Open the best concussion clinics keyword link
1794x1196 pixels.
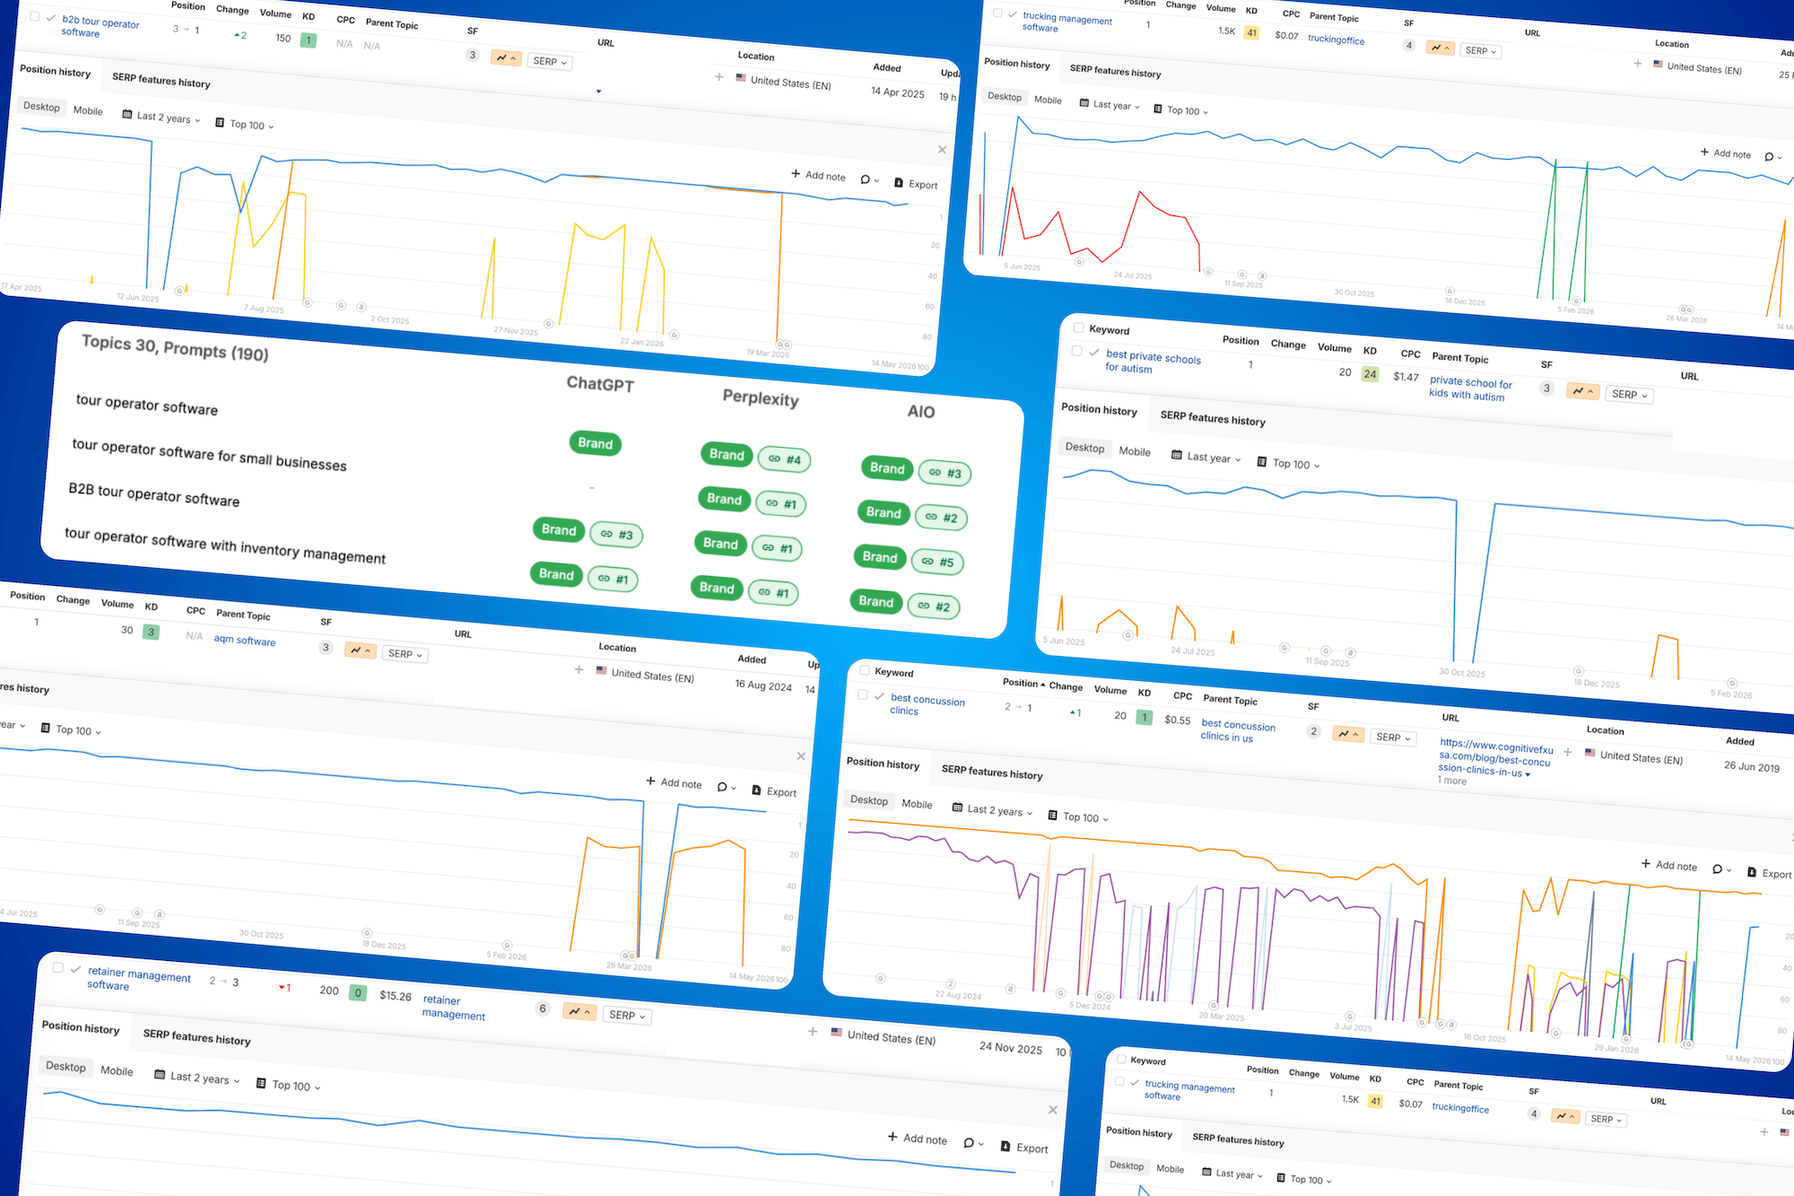[x=927, y=704]
